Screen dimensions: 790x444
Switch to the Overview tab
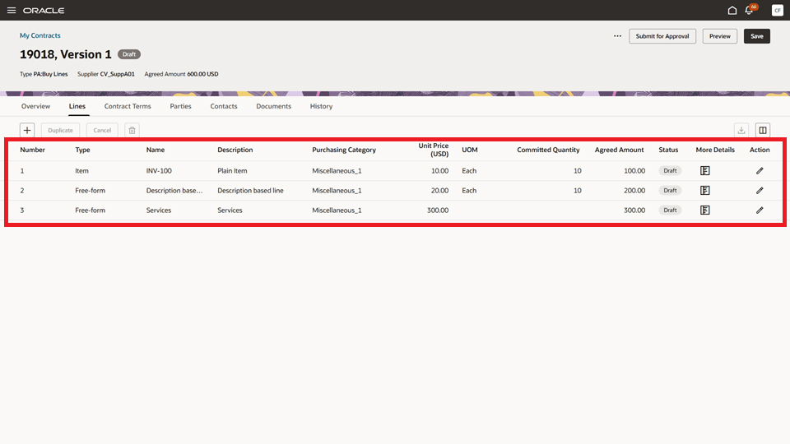(35, 106)
